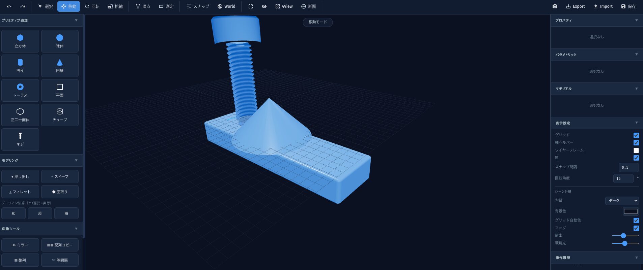
Task: Add a sphere (球体) primitive
Action: point(60,41)
